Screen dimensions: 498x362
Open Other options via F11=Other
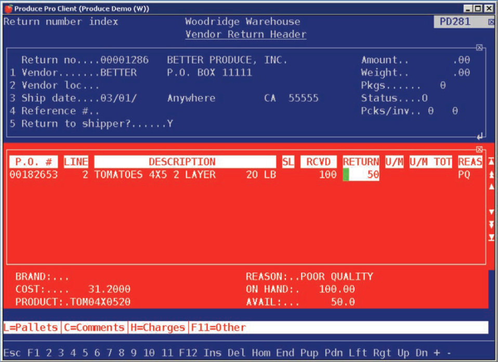point(217,327)
